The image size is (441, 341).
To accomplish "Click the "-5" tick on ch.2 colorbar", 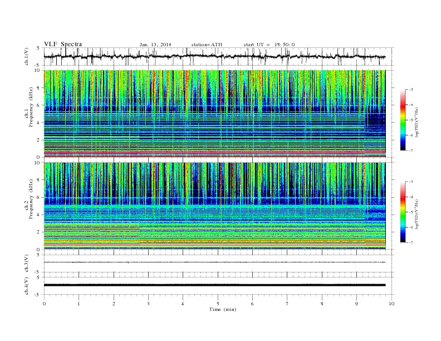I will pyautogui.click(x=410, y=212).
